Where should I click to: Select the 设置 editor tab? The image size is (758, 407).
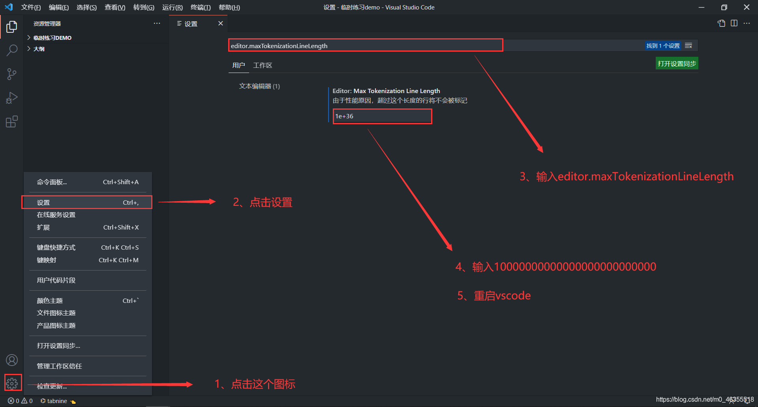pyautogui.click(x=199, y=24)
